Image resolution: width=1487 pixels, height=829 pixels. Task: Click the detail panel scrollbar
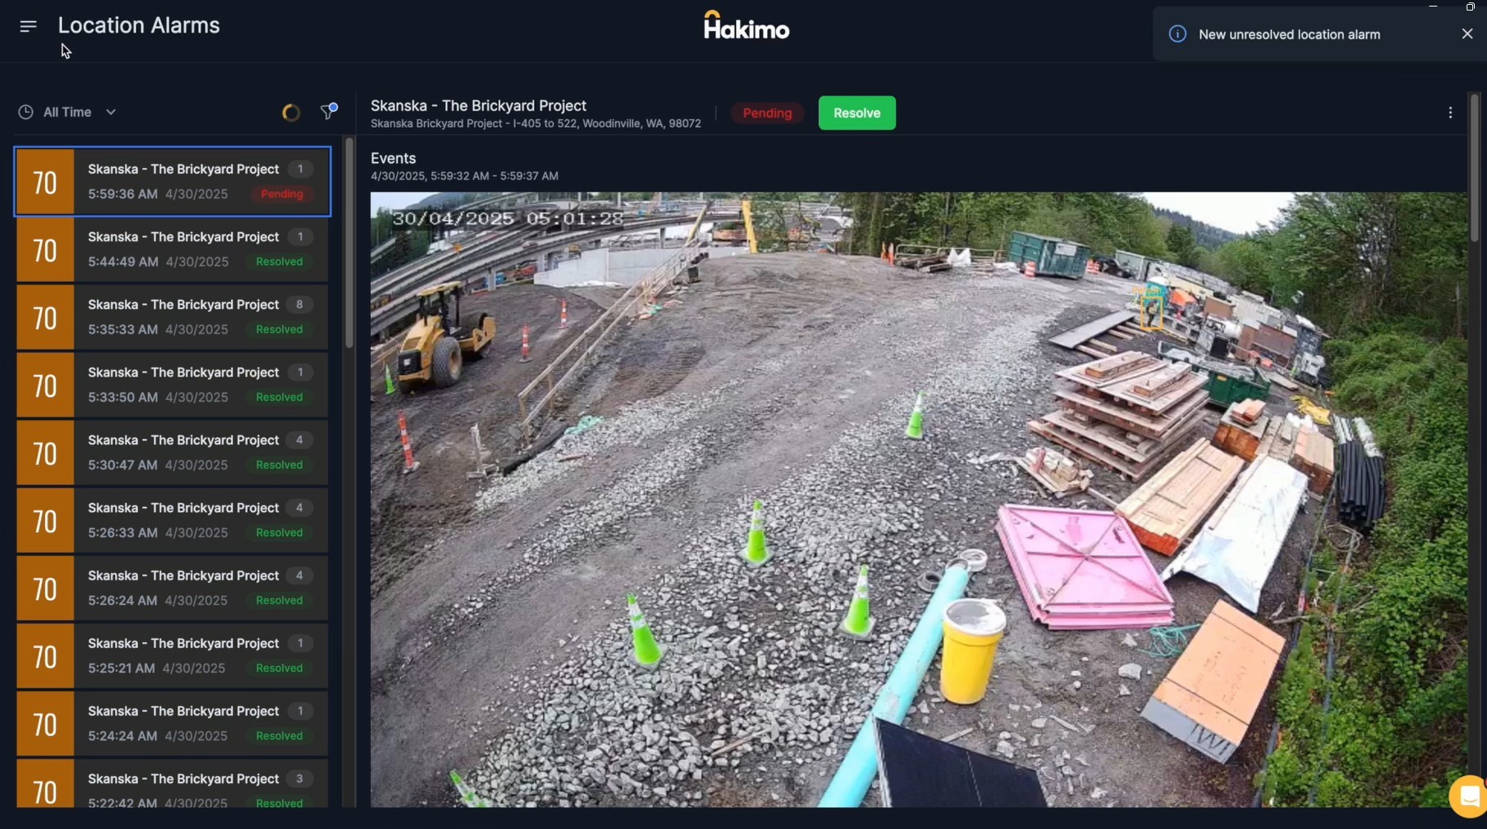1474,168
